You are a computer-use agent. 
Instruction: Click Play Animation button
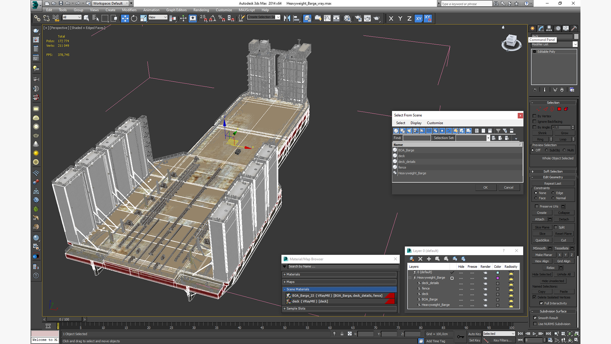tap(534, 333)
